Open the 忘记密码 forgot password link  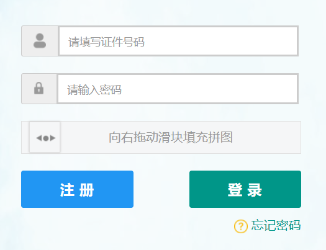276,226
